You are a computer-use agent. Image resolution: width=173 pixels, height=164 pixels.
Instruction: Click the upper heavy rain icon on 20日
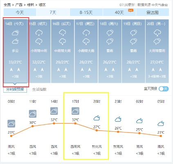[157, 33]
